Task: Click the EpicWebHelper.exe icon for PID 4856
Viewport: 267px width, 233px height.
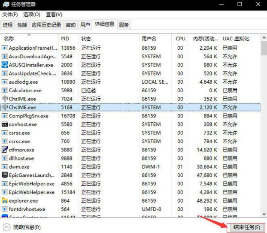Action: click(5, 184)
